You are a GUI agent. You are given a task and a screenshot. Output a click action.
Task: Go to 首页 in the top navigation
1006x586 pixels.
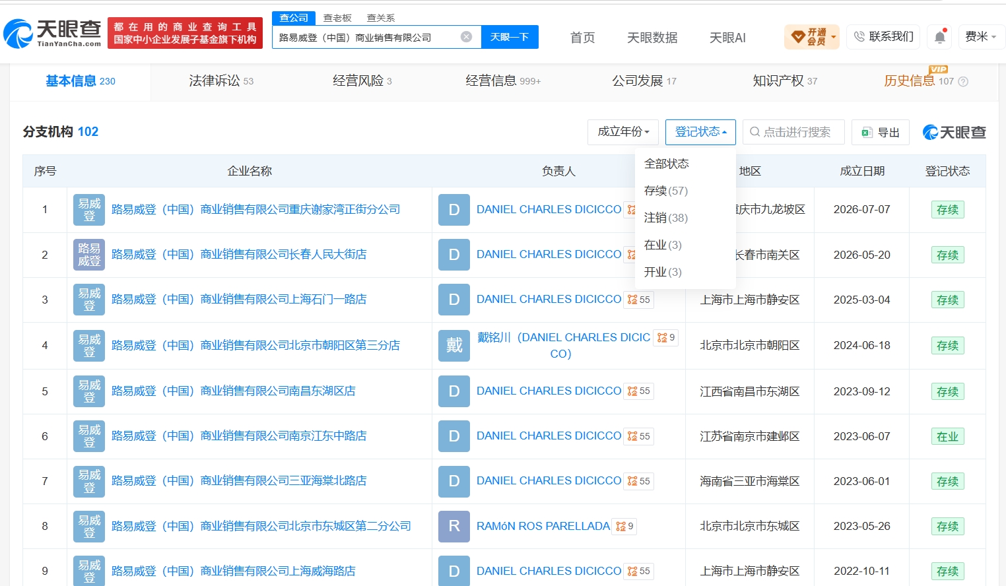tap(582, 38)
